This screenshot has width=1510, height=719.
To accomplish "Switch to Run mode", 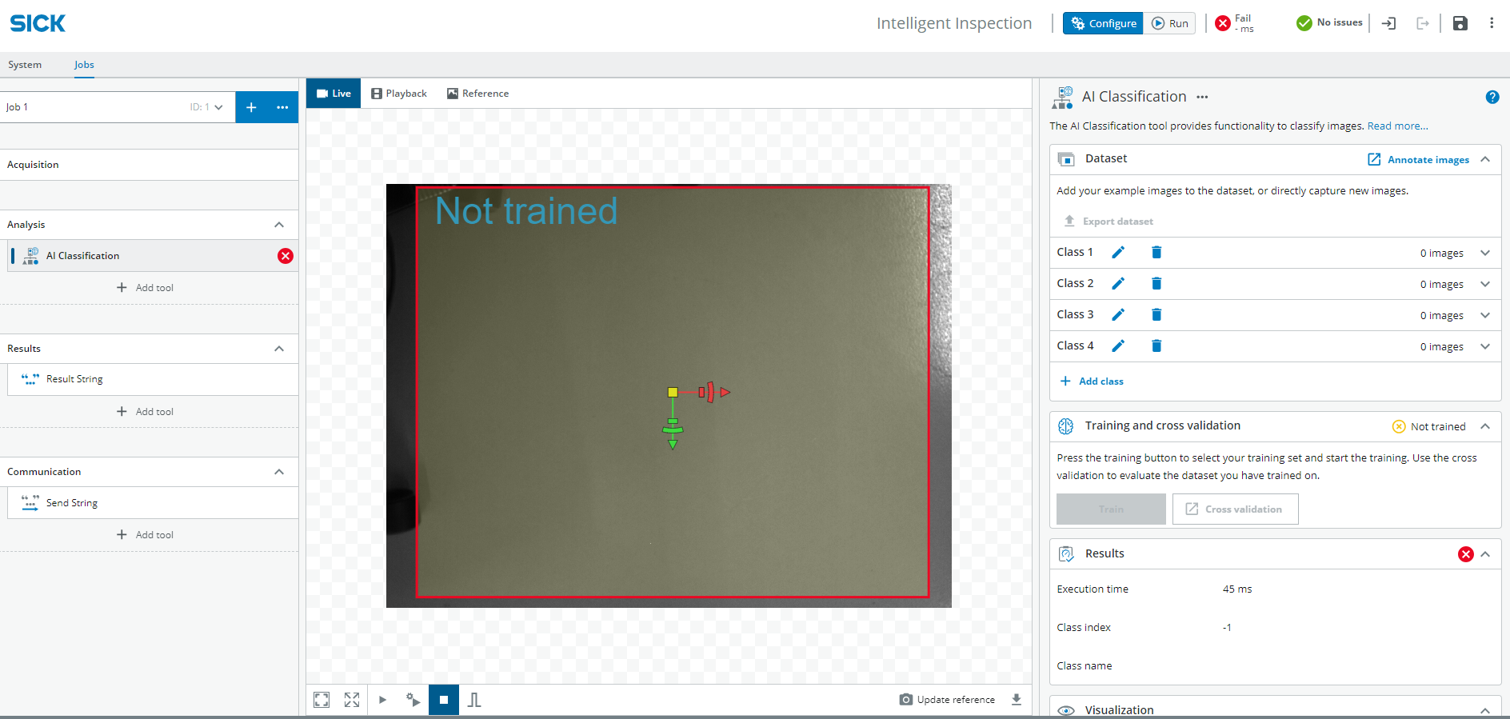I will [1169, 23].
